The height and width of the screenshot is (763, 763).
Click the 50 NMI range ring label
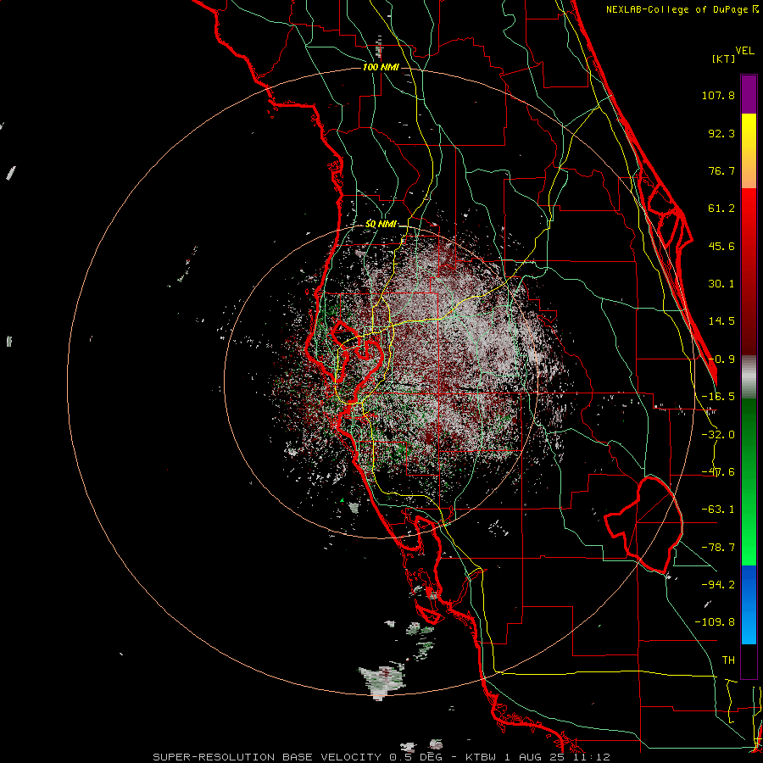(381, 224)
